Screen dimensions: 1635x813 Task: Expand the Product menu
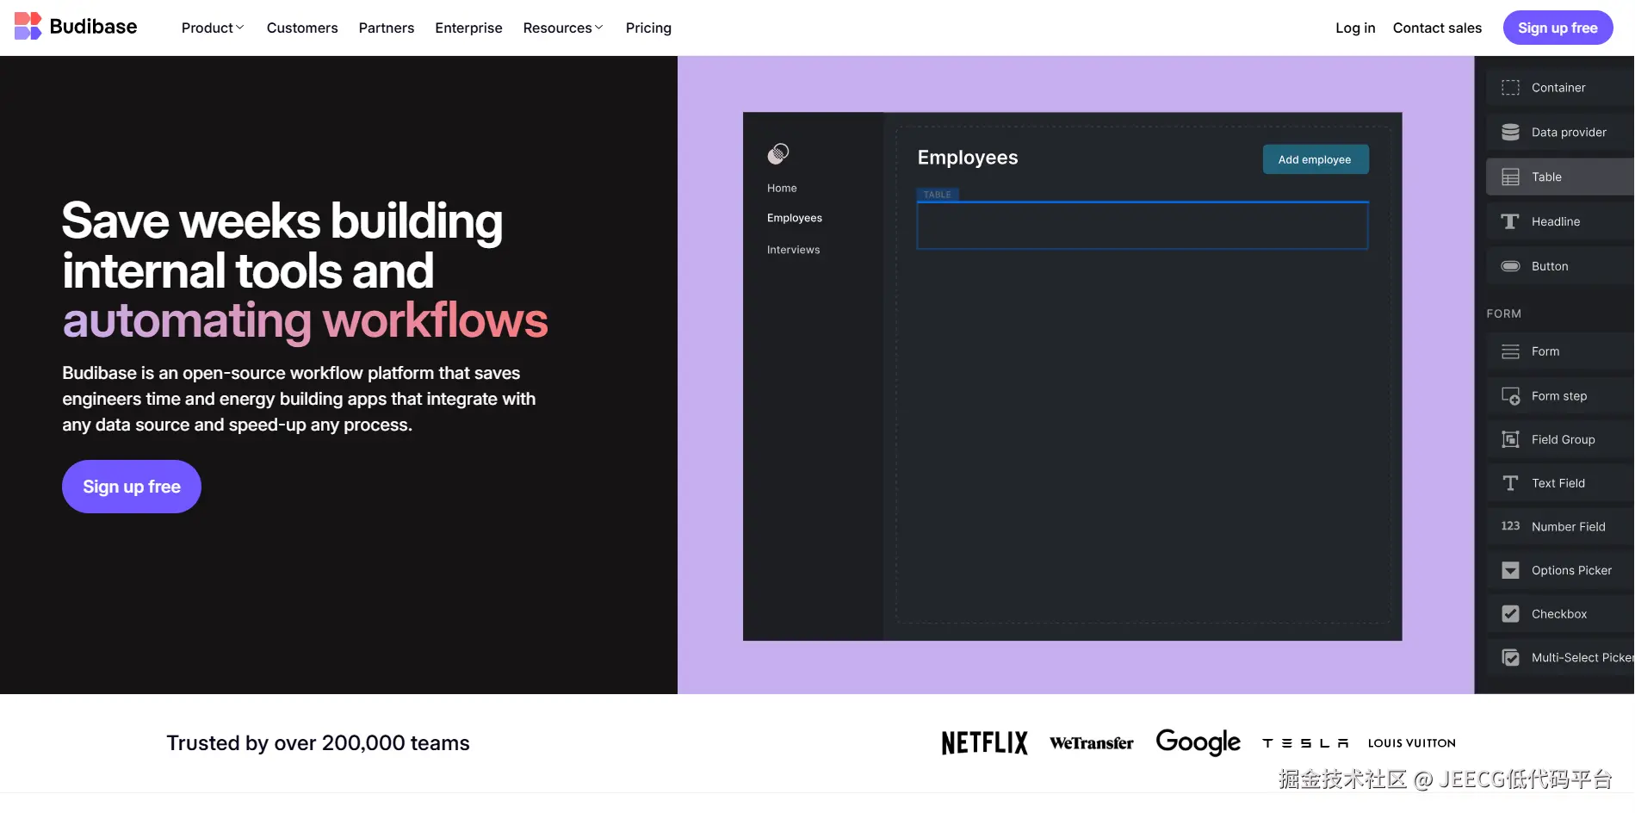click(x=213, y=28)
